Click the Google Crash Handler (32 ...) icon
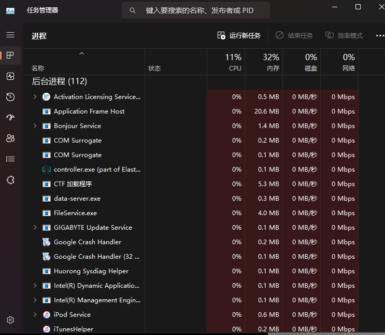Screen dimensions: 385x335 tap(47, 257)
